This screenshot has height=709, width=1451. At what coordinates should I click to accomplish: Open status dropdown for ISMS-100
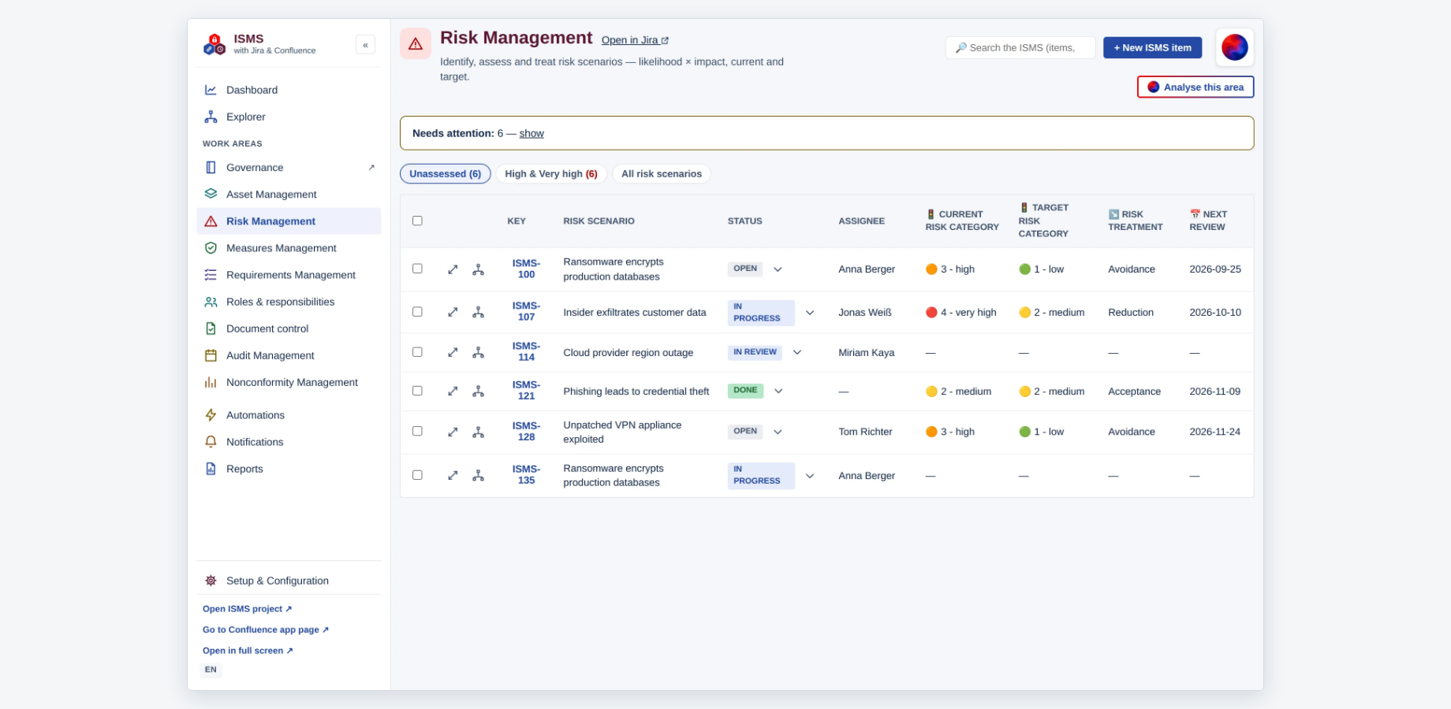(778, 269)
